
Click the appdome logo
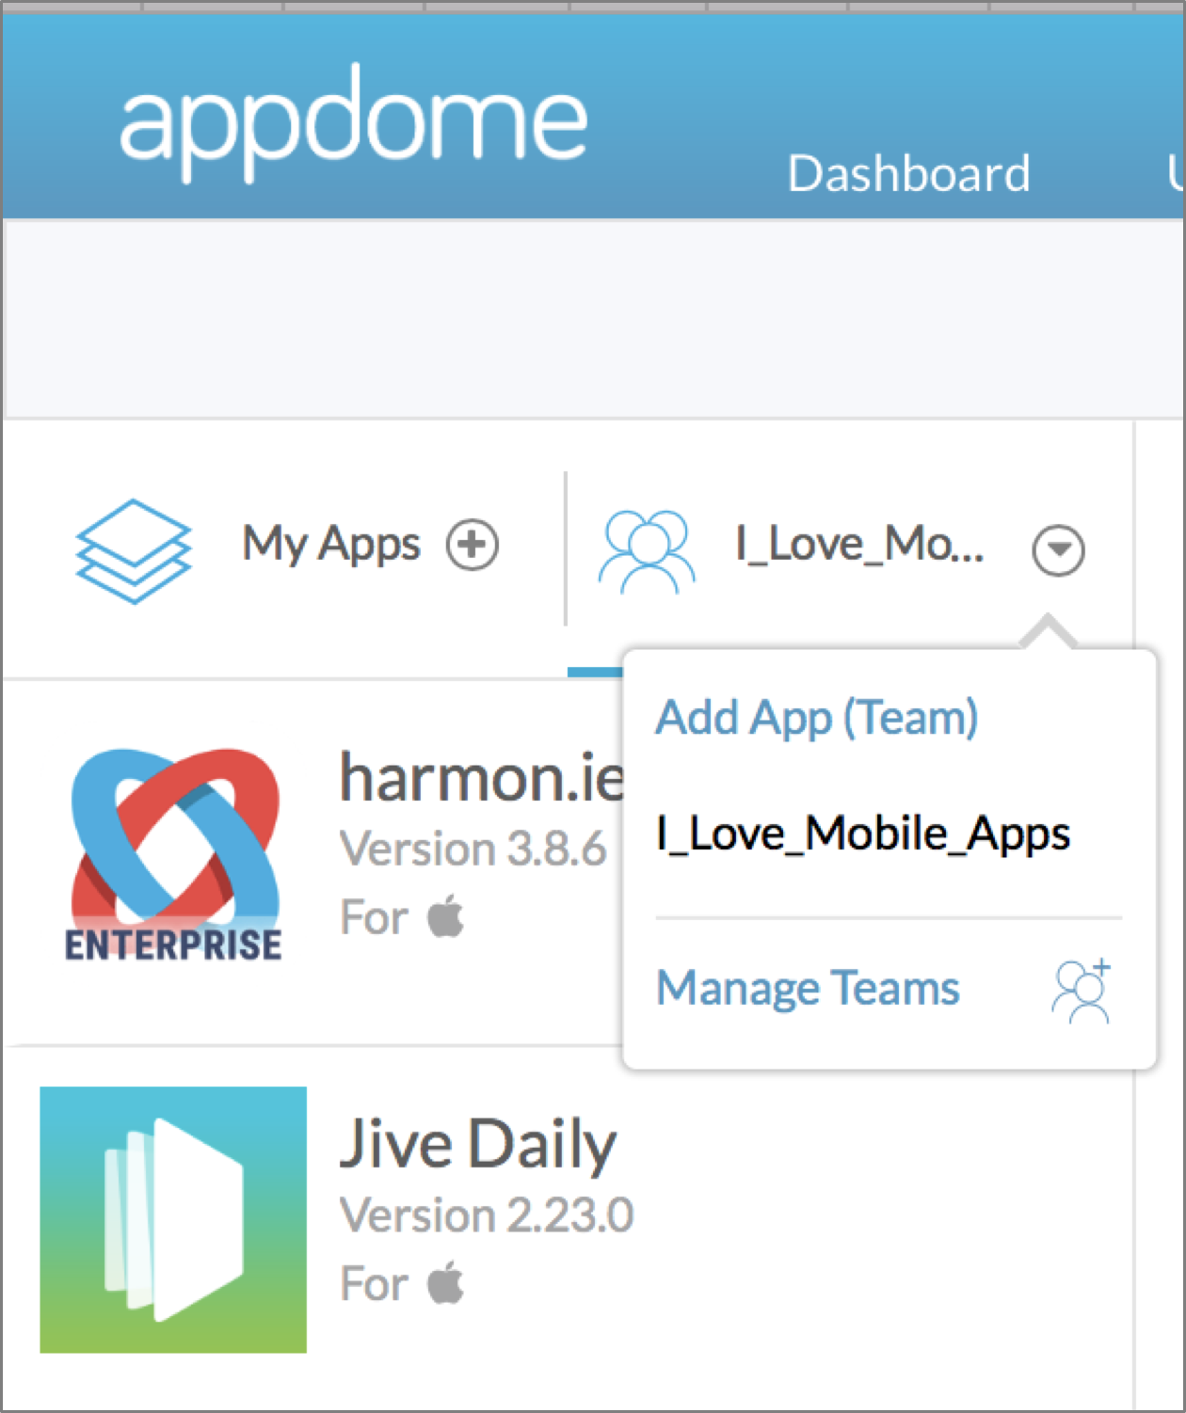coord(353,121)
